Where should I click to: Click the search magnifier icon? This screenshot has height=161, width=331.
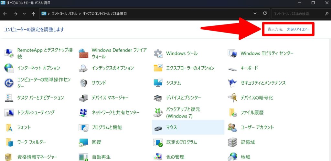[x=326, y=14]
